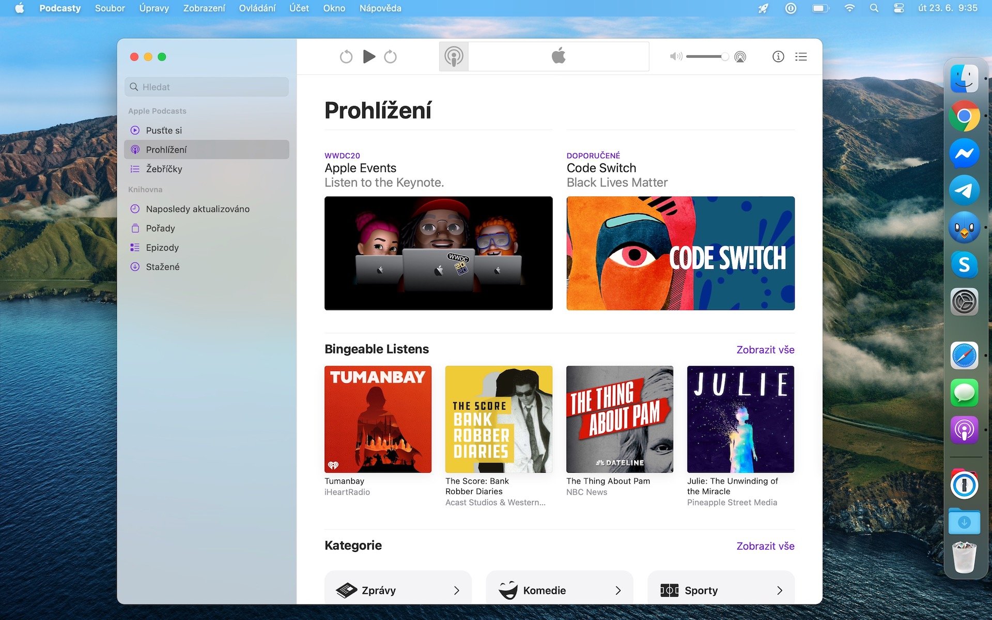Open the AirPlay output icon
Image resolution: width=992 pixels, height=620 pixels.
740,57
